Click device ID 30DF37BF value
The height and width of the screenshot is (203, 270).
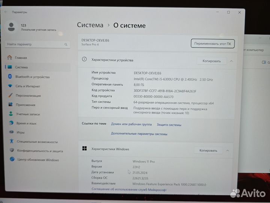(x=165, y=91)
